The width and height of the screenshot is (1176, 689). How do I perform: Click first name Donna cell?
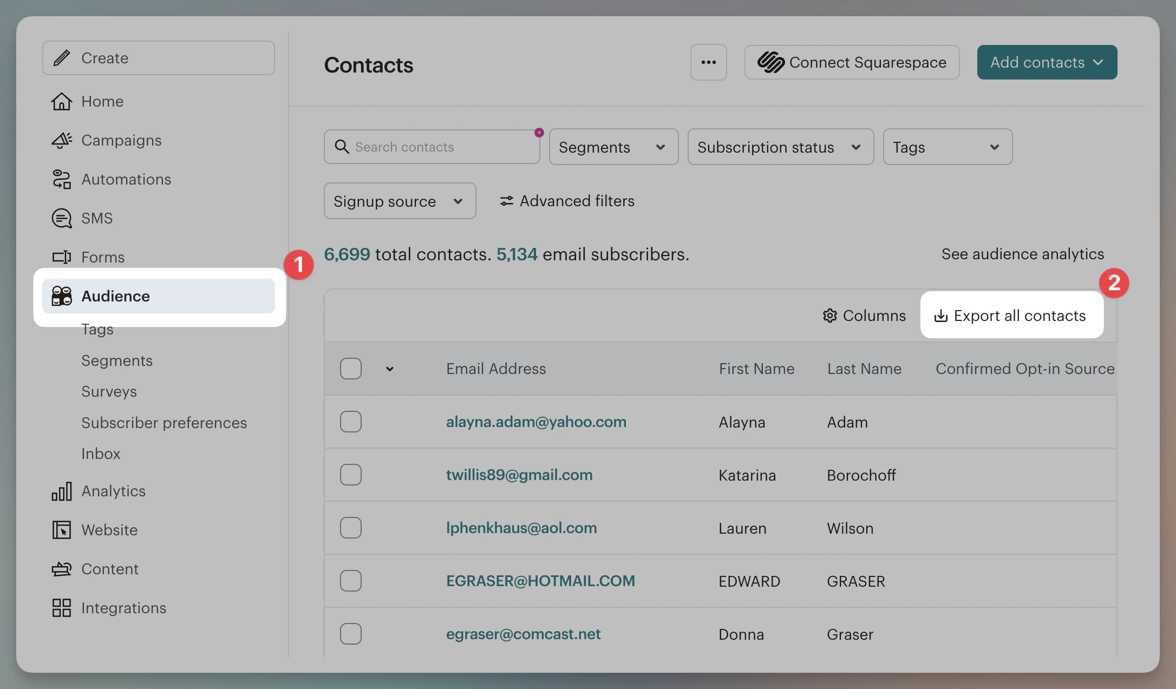point(741,634)
